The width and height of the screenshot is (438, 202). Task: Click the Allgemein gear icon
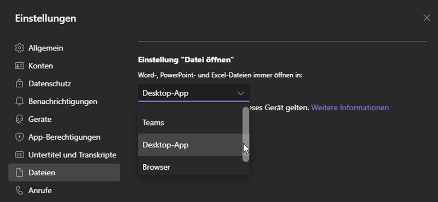click(19, 48)
